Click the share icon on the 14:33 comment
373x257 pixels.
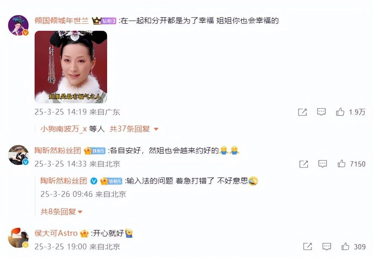click(303, 164)
